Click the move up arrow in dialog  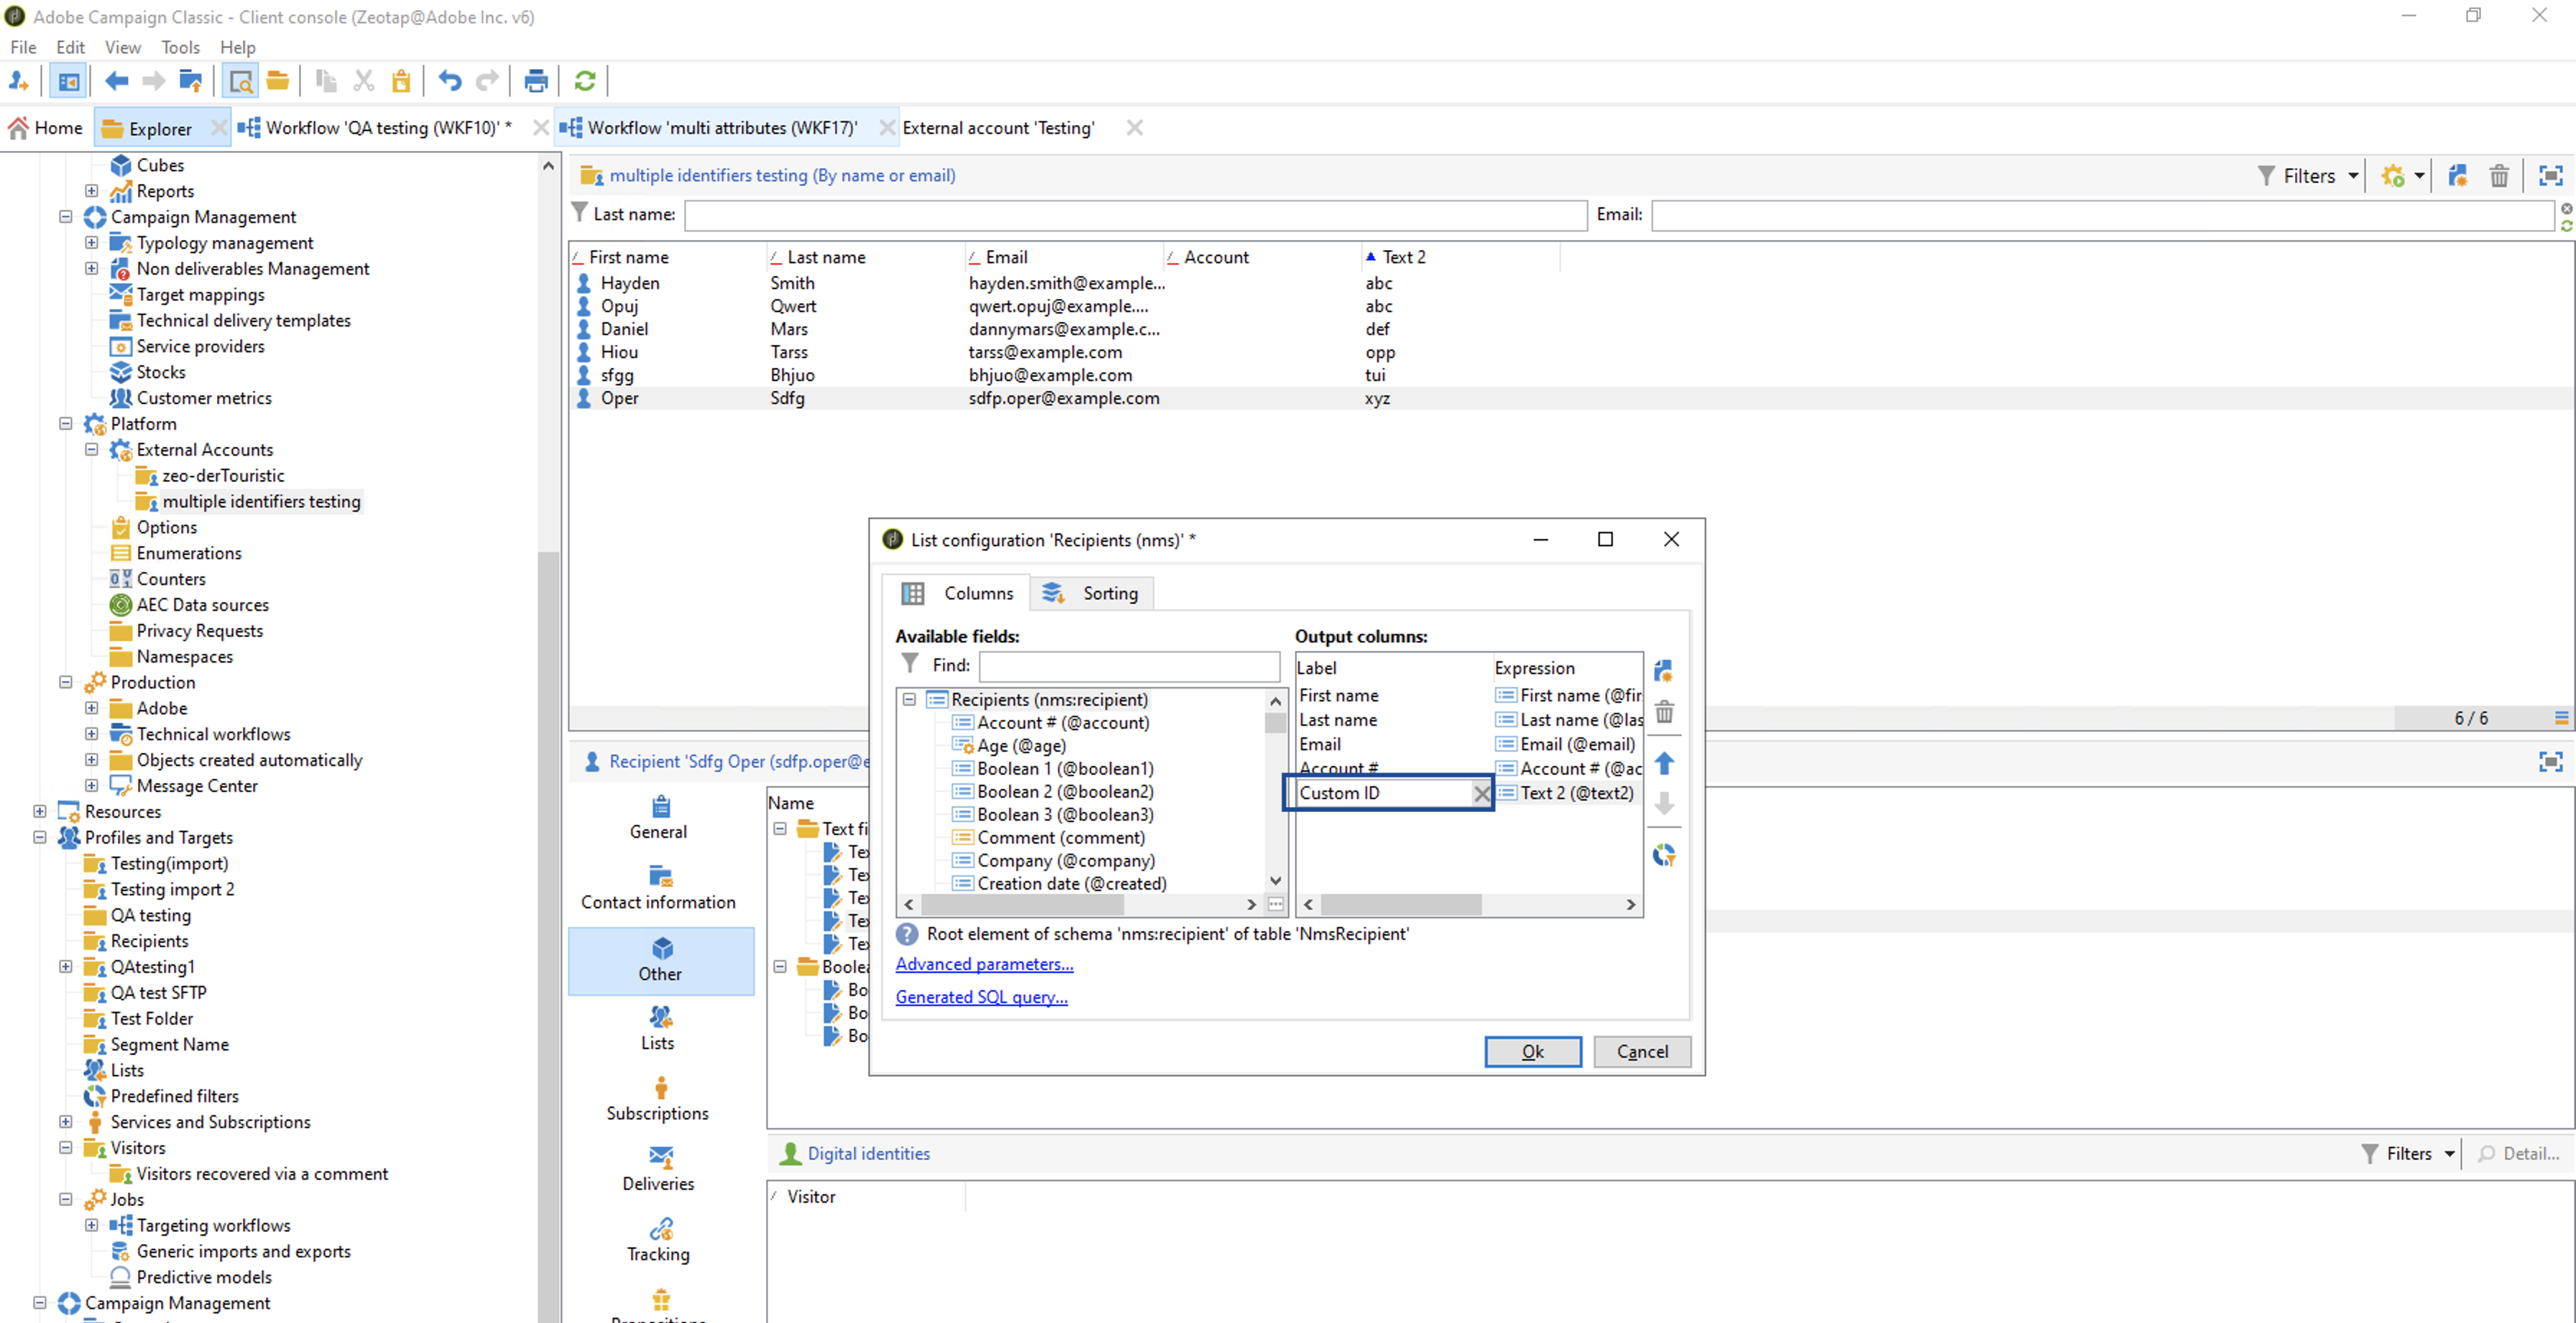[1664, 764]
